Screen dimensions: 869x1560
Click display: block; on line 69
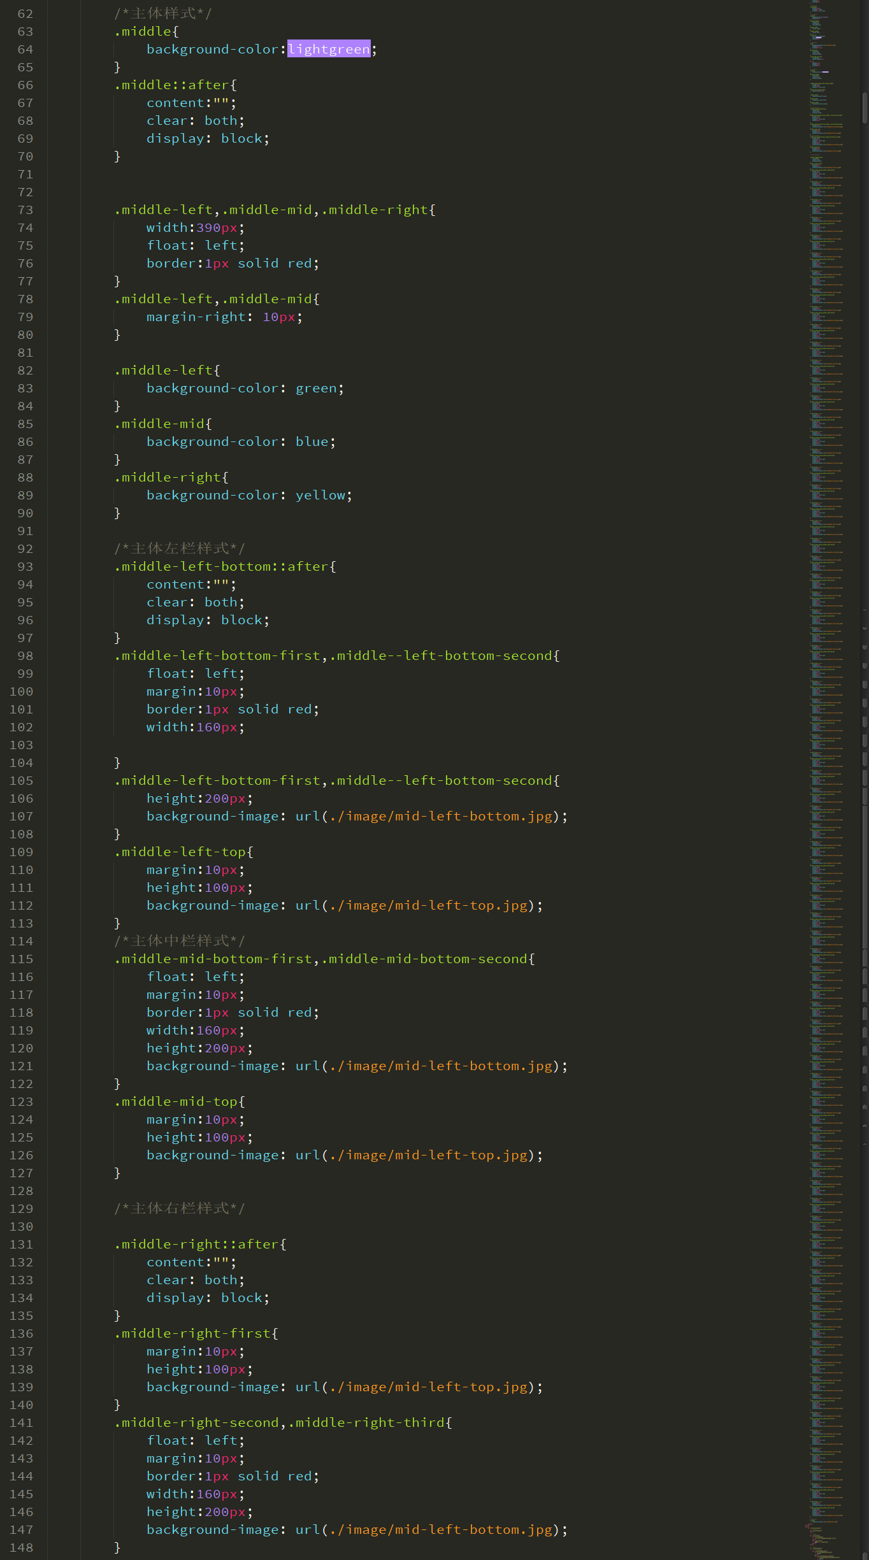[x=208, y=138]
